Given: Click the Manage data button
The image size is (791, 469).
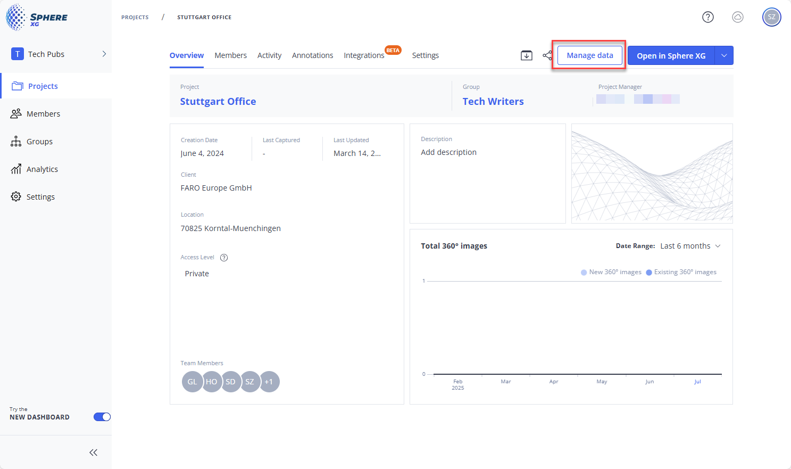Looking at the screenshot, I should 589,55.
